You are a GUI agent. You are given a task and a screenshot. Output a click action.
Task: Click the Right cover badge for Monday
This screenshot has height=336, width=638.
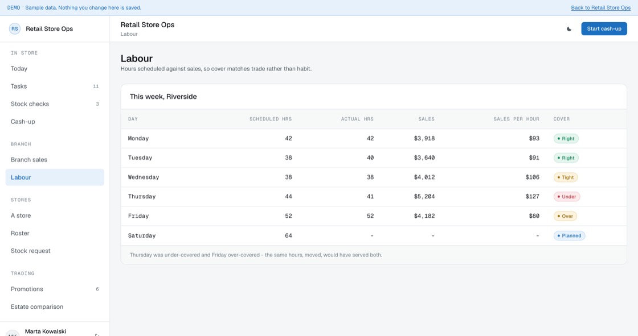pos(566,139)
